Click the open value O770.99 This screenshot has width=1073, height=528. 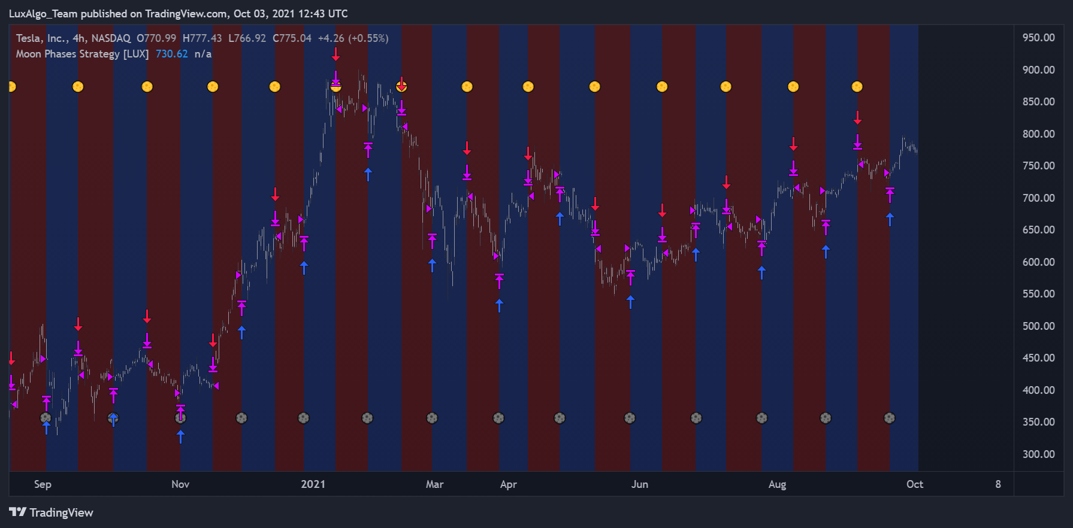point(156,38)
